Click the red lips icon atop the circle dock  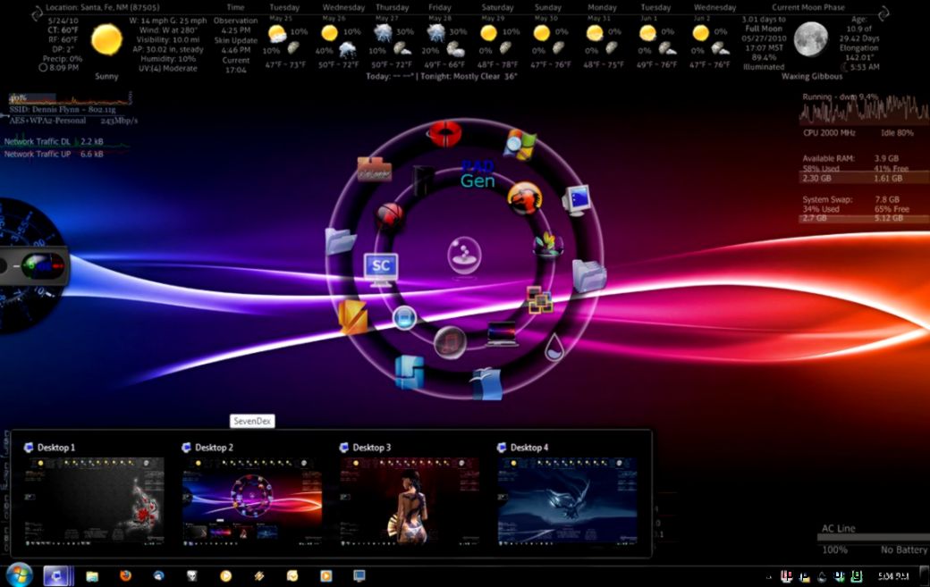(x=444, y=136)
